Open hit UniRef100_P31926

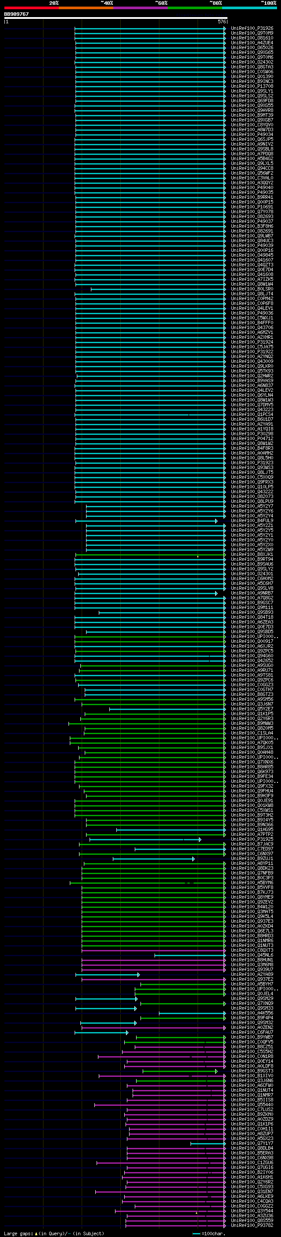[x=252, y=29]
